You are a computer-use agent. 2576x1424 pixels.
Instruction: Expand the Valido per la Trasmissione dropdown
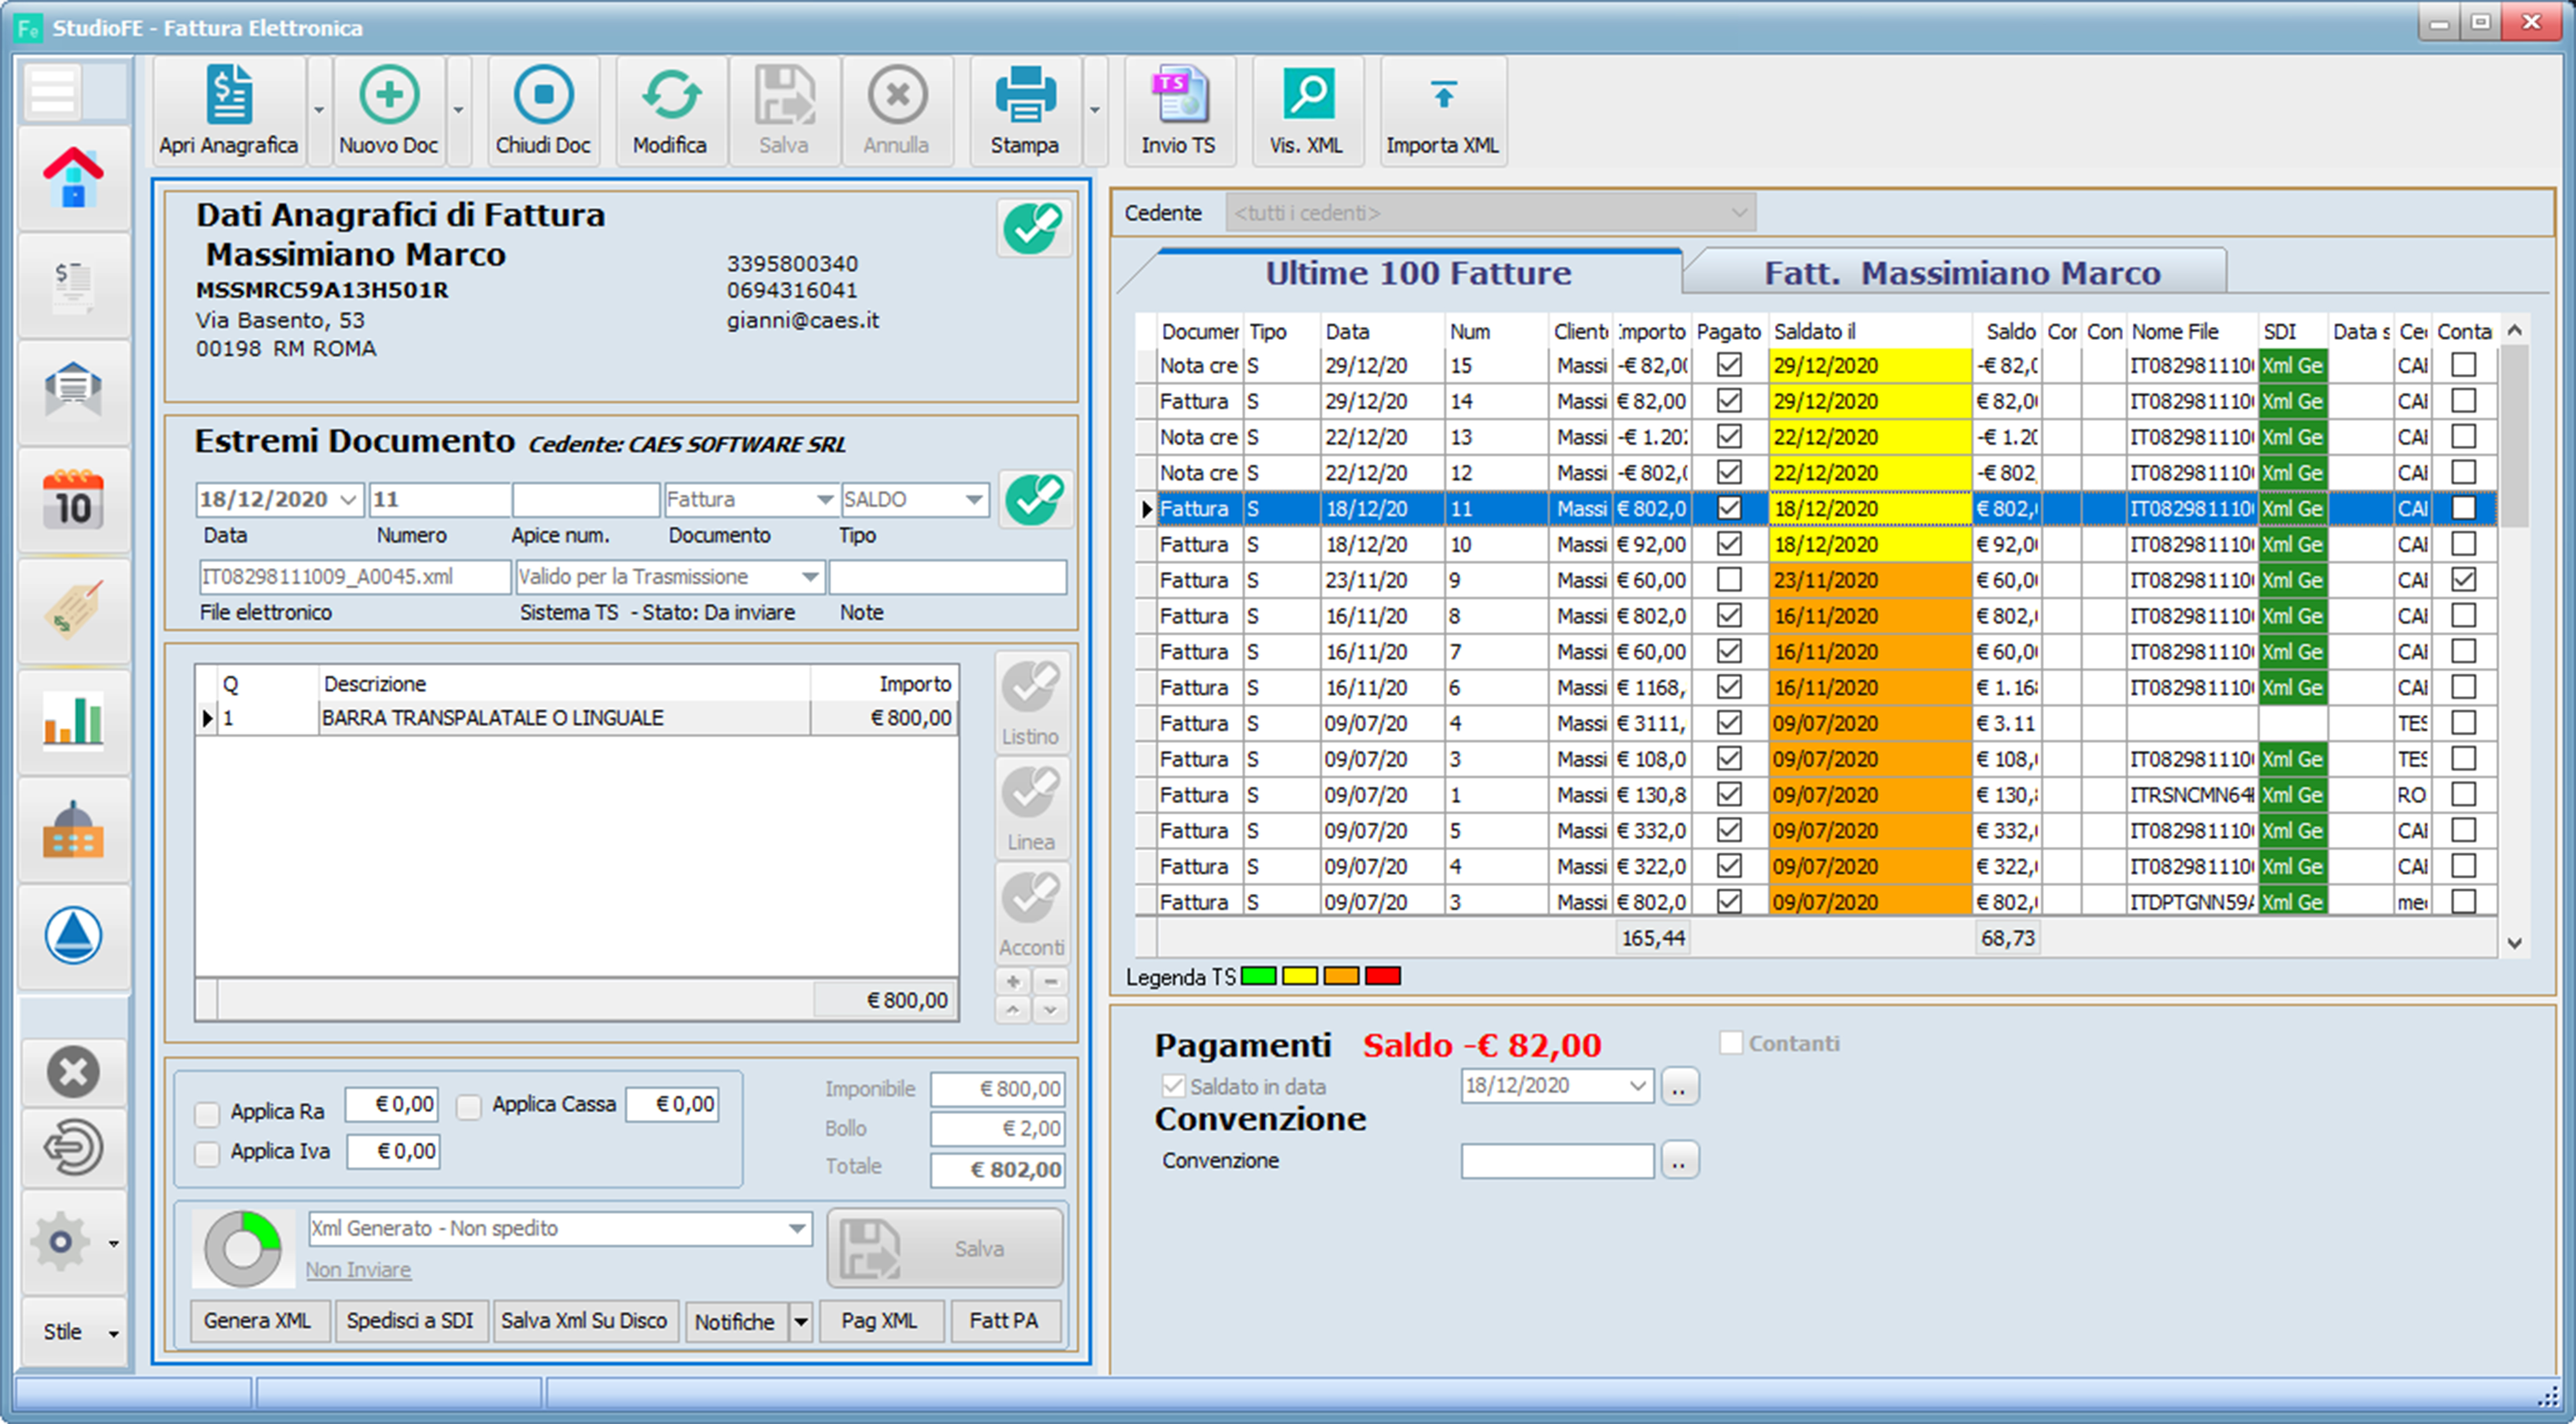[810, 577]
